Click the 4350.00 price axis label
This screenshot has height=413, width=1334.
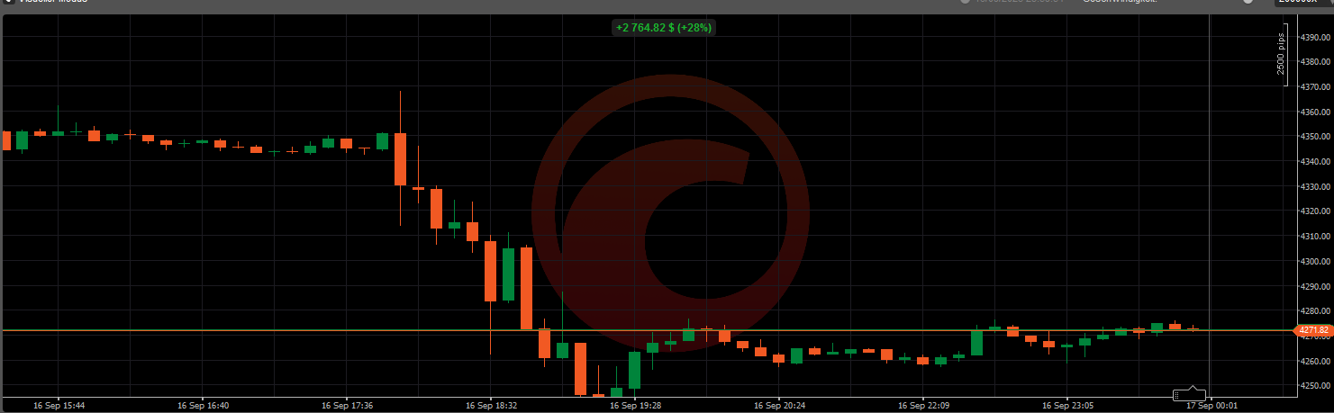tap(1315, 137)
